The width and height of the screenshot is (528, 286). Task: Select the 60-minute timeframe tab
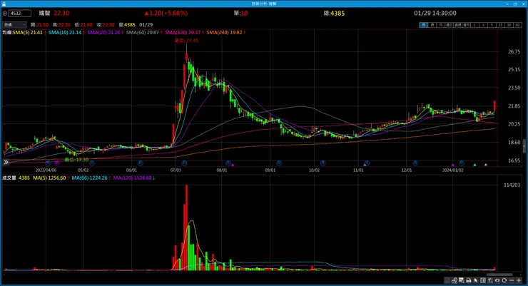(517, 25)
